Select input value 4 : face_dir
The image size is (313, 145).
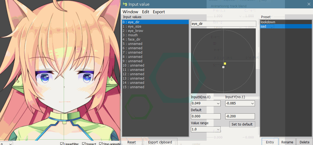click(155, 39)
